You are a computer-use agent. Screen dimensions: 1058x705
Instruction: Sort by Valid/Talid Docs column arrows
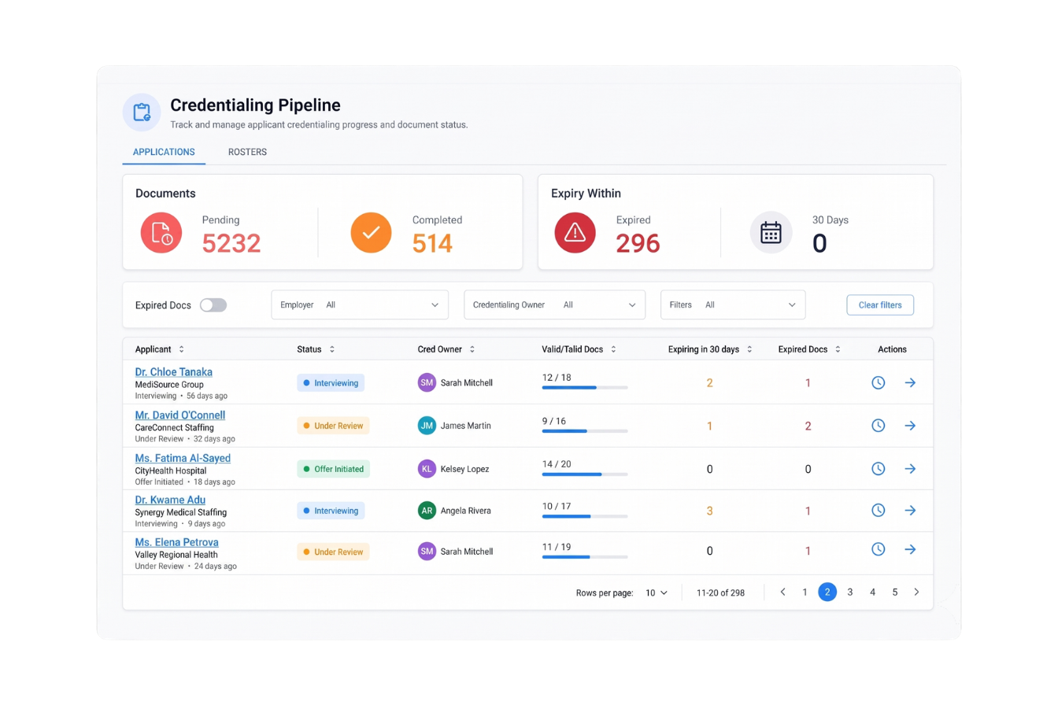point(613,349)
